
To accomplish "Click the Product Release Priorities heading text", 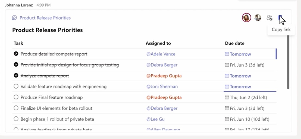I will (x=47, y=30).
